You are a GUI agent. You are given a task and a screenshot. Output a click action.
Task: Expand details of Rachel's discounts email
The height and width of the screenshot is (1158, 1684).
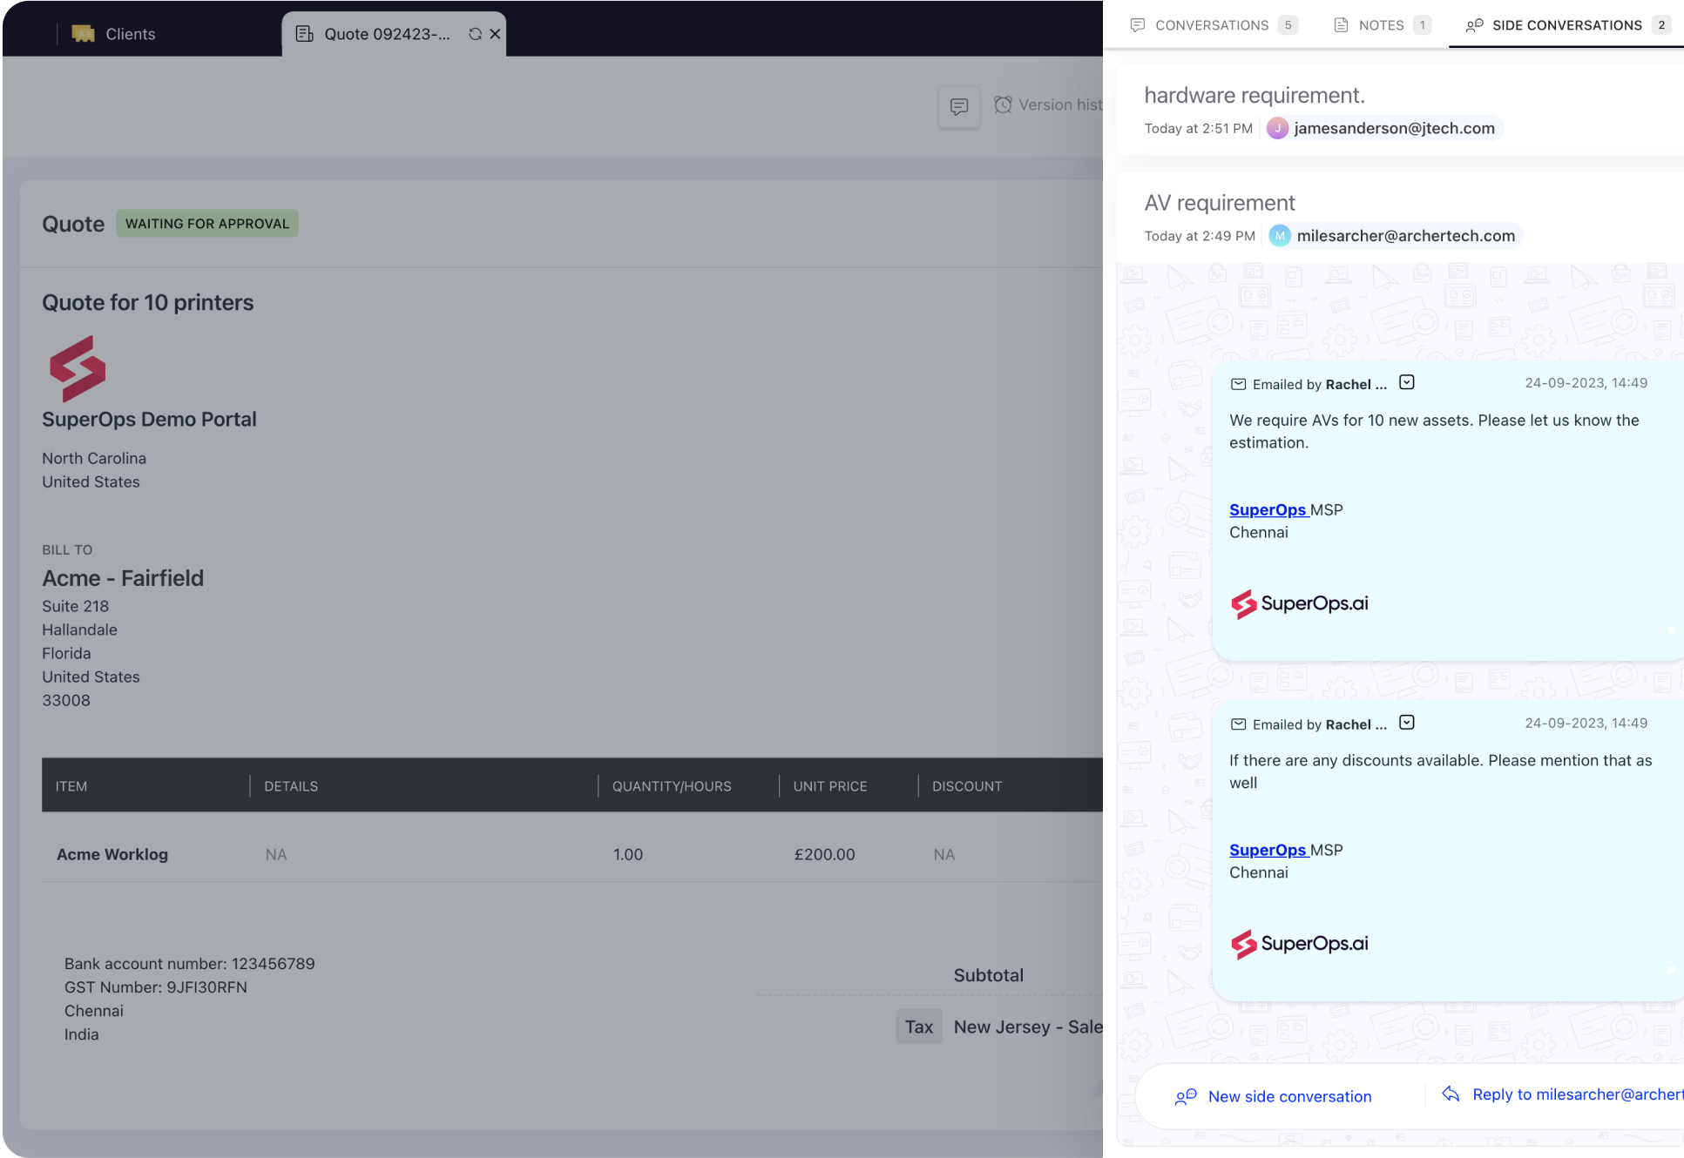pos(1406,722)
